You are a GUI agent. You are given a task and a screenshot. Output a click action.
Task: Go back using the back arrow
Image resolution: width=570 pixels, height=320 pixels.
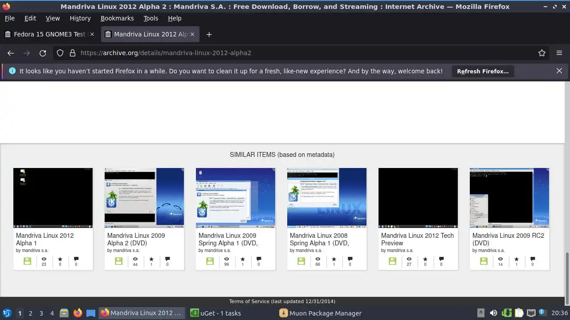11,53
